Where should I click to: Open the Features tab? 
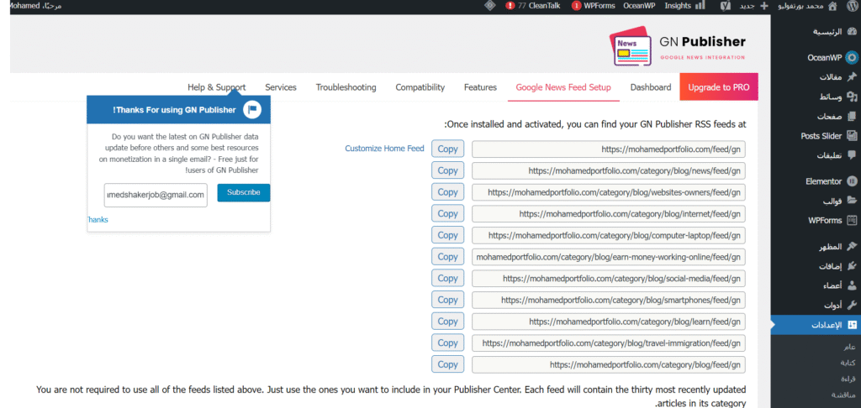click(480, 87)
